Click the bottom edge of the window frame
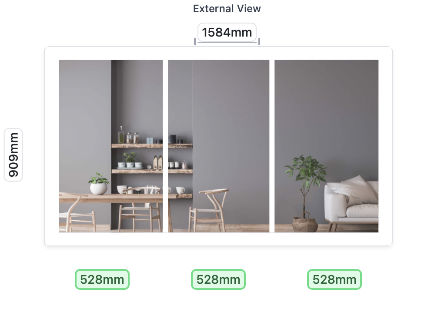 218,239
